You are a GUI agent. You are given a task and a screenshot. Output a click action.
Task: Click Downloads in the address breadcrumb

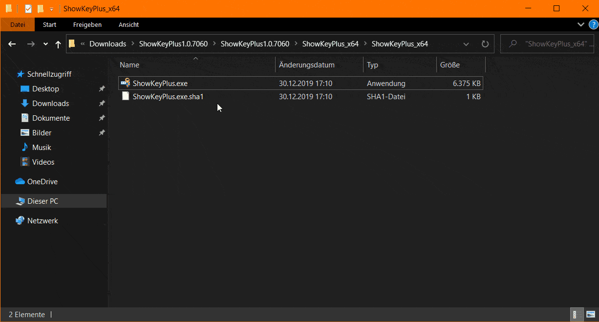[x=107, y=44]
